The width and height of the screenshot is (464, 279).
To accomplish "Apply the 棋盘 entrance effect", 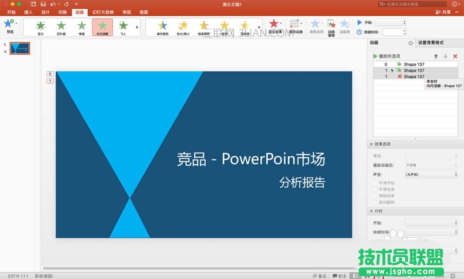I will coord(82,27).
